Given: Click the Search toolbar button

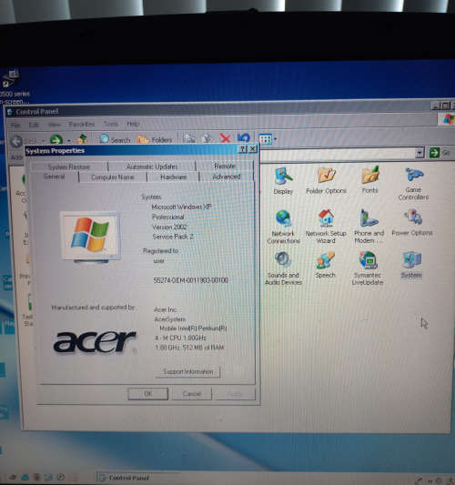Looking at the screenshot, I should point(115,139).
